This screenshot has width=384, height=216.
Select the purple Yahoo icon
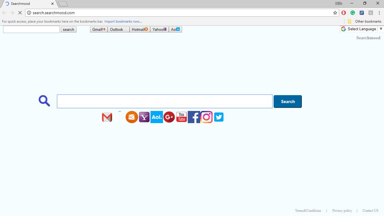144,117
